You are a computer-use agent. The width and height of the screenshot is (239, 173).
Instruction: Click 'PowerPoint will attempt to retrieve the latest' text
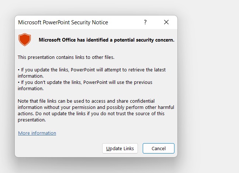click(x=118, y=70)
